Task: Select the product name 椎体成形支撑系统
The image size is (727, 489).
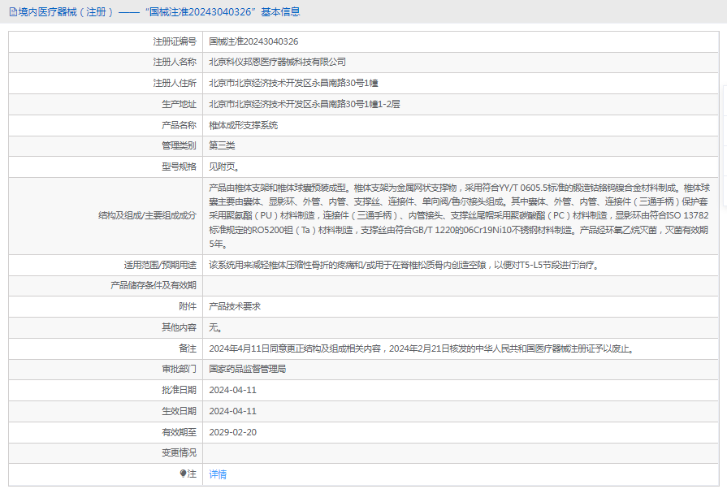Action: pos(244,125)
